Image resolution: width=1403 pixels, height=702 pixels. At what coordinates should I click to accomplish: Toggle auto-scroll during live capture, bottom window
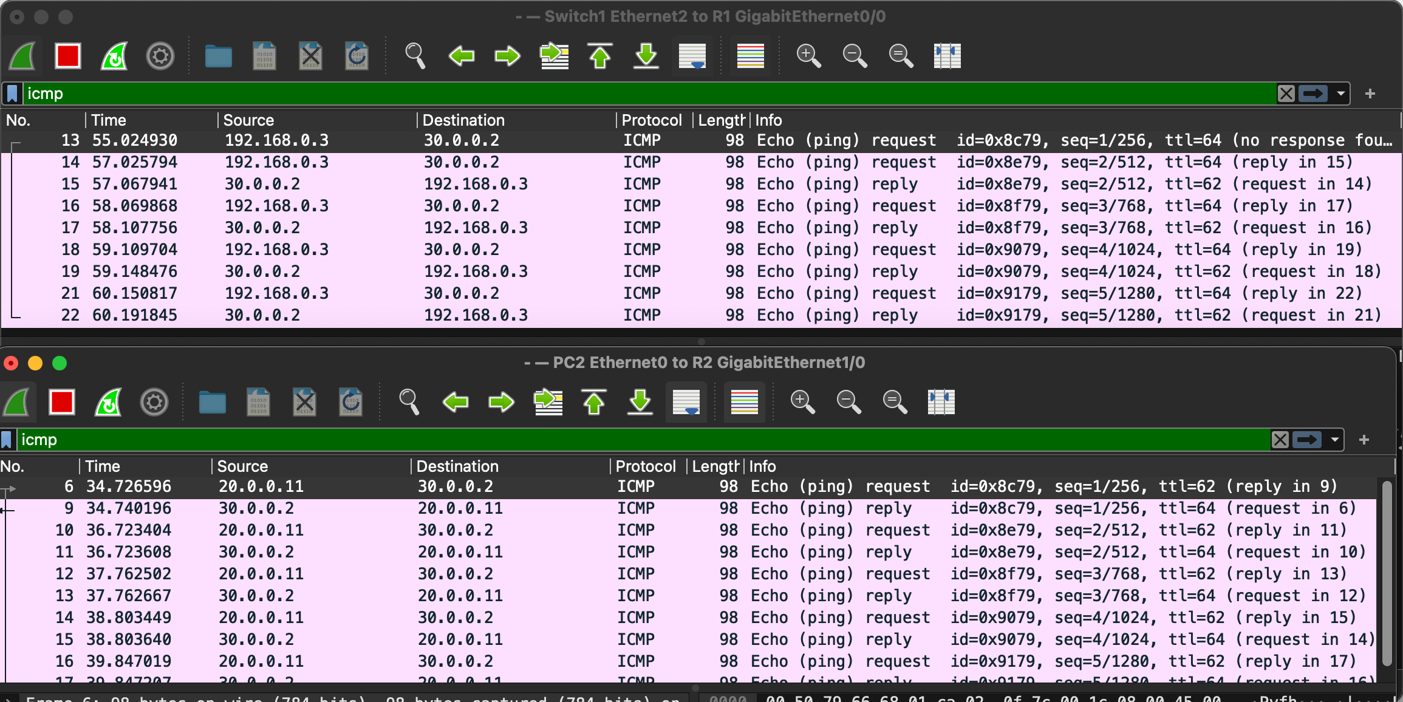coord(686,402)
